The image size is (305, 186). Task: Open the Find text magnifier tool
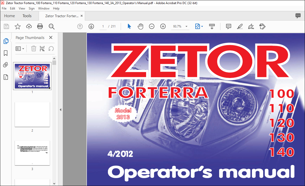(52, 26)
